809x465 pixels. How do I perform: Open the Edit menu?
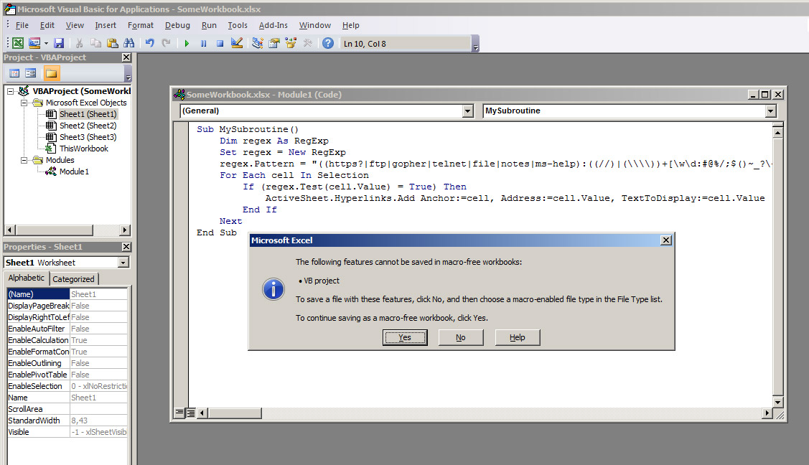pos(47,25)
